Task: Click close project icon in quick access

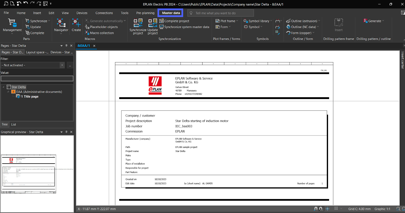Action: point(46,4)
